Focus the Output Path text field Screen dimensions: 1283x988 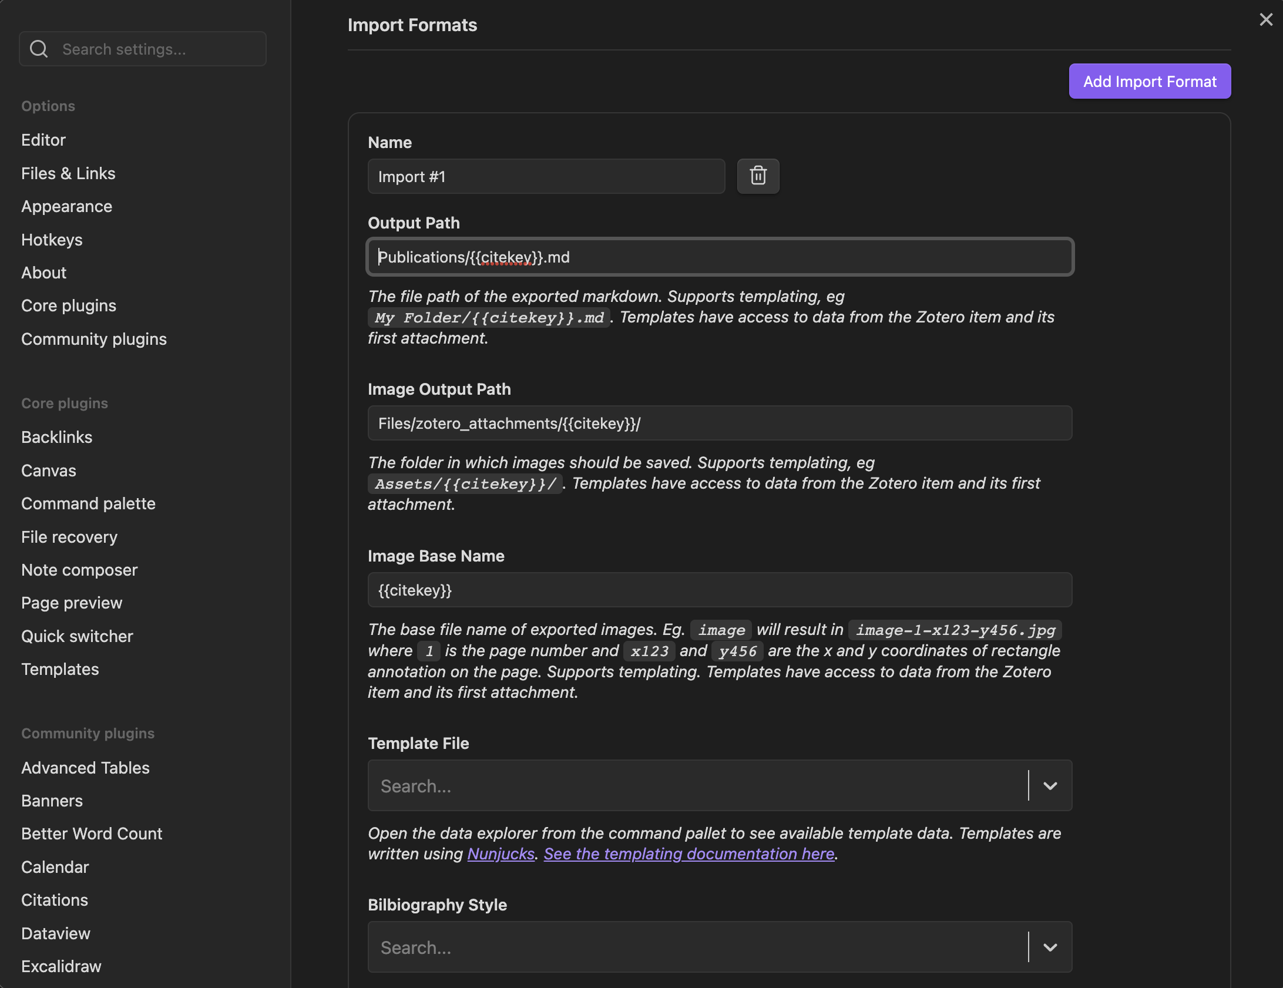pos(720,257)
